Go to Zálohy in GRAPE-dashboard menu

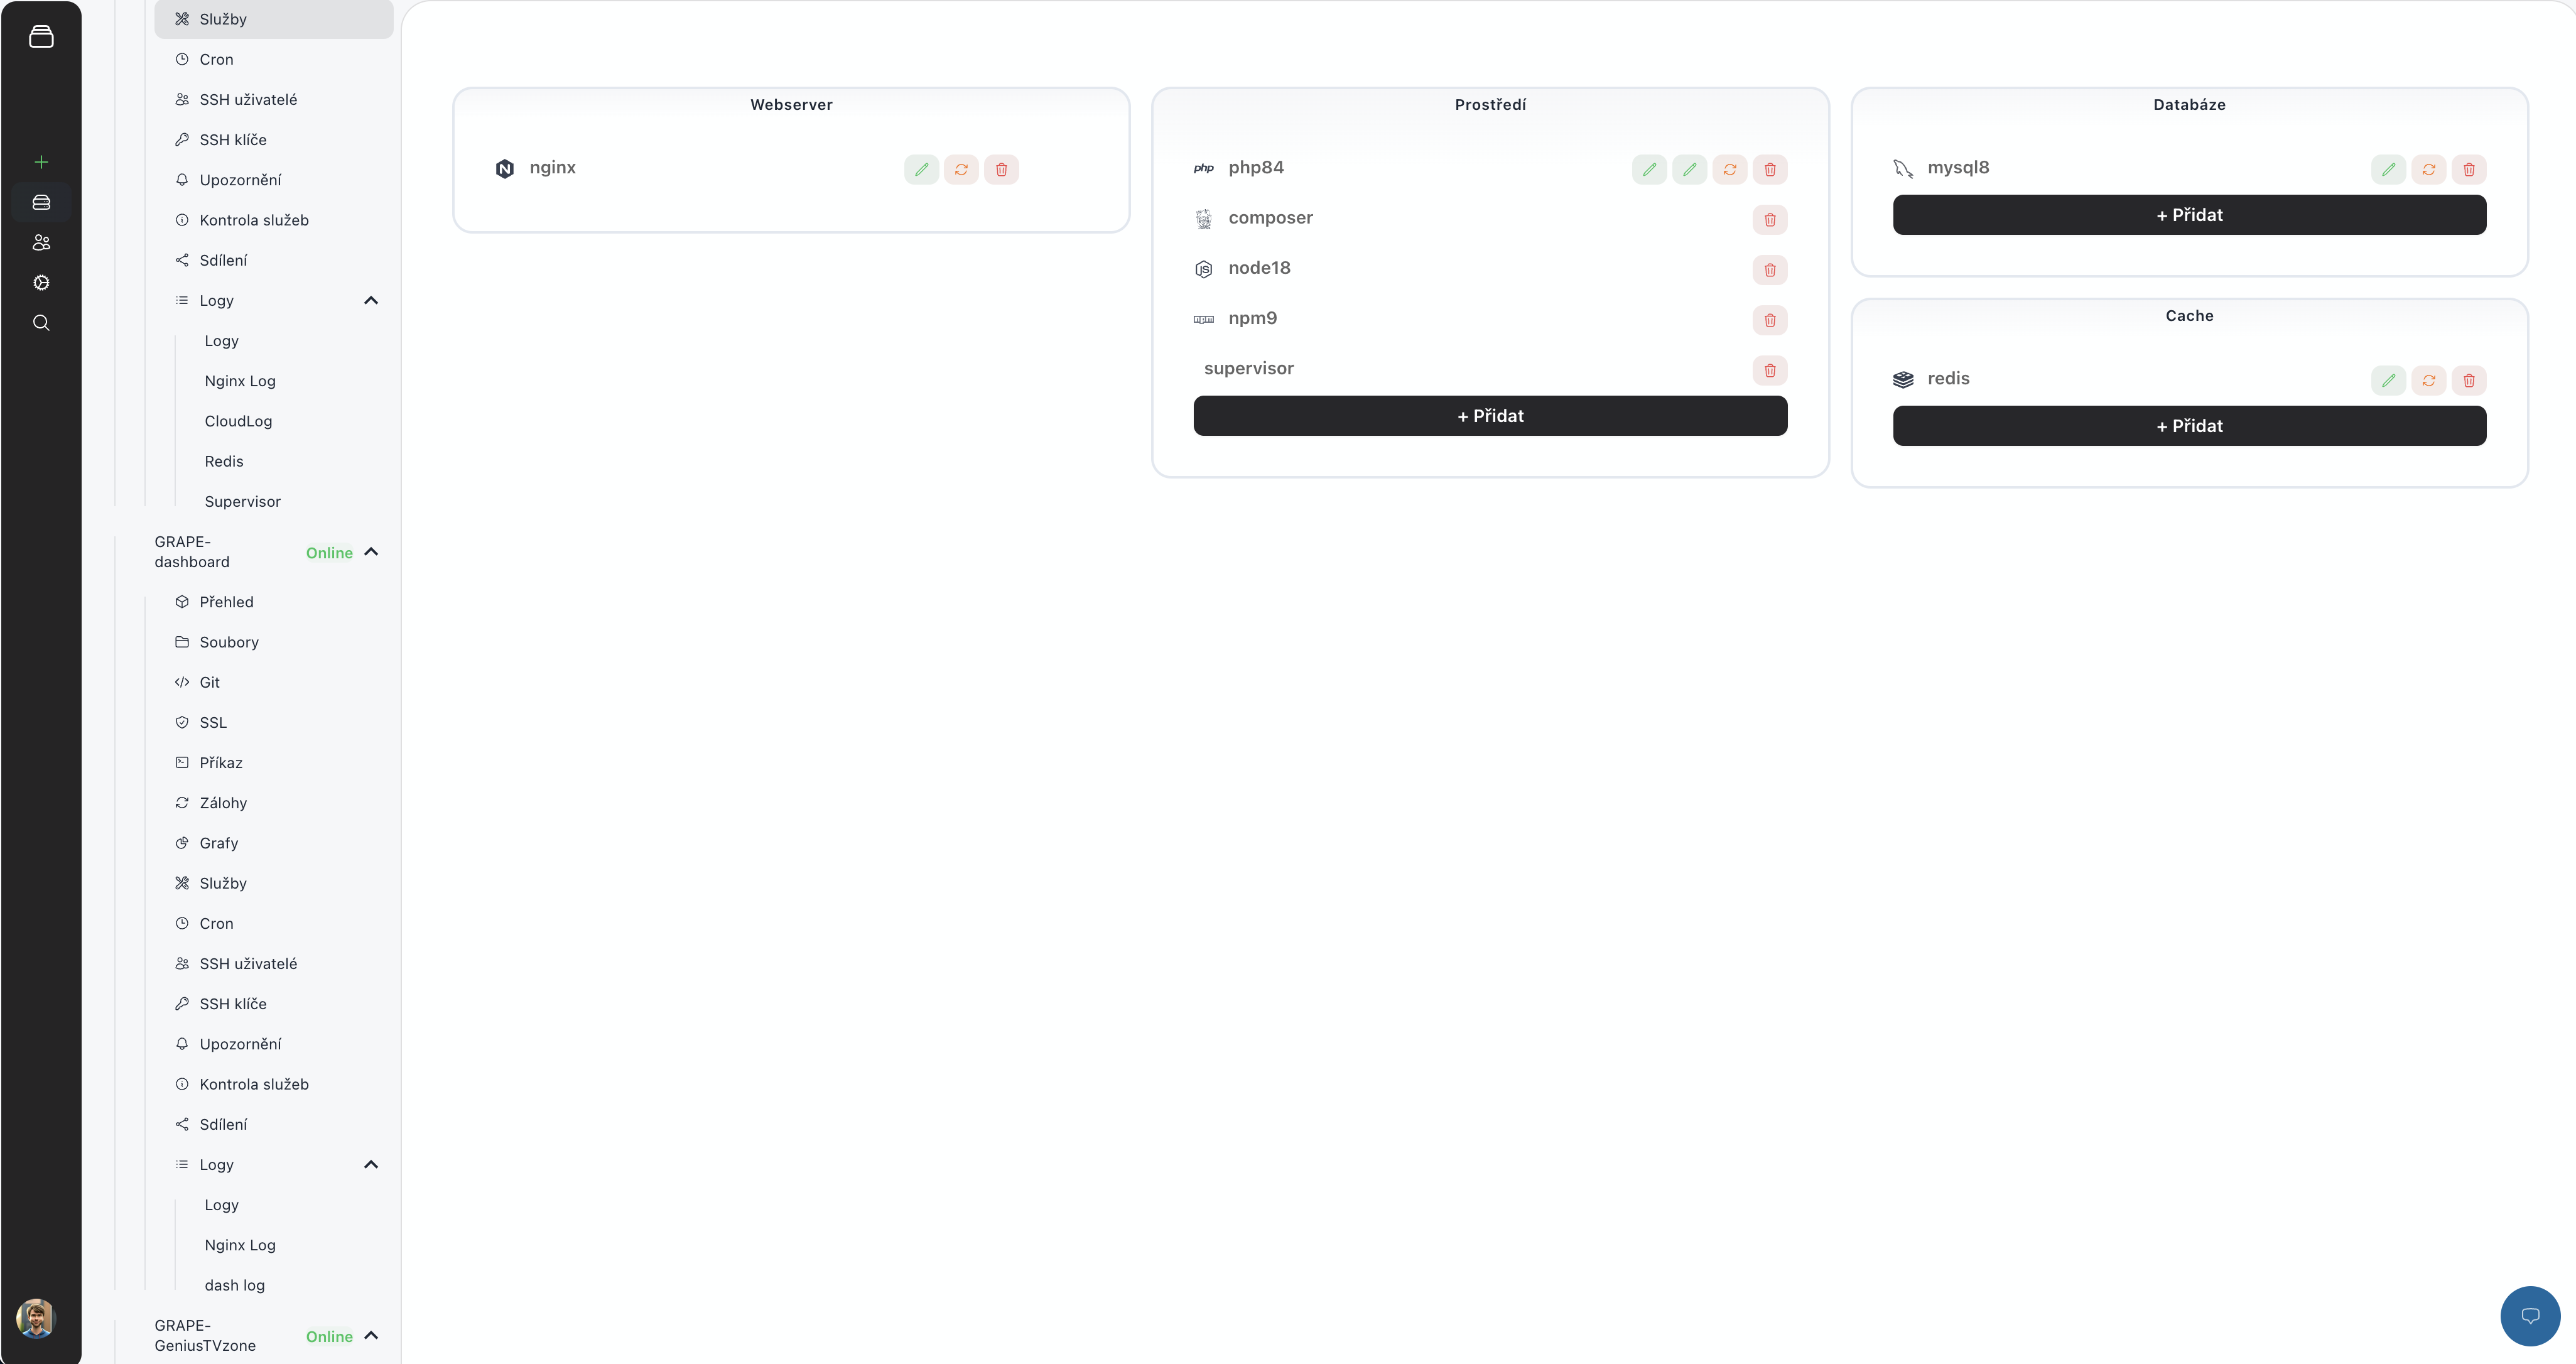pos(223,803)
